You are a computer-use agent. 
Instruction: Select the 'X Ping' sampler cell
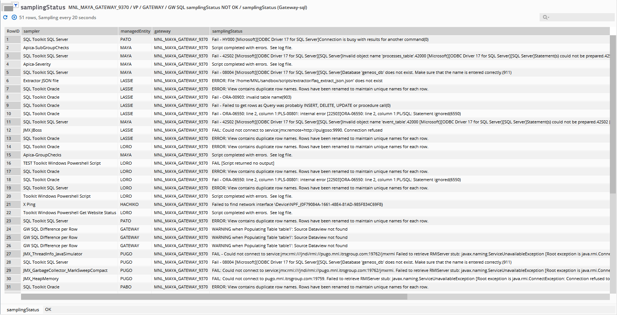29,204
